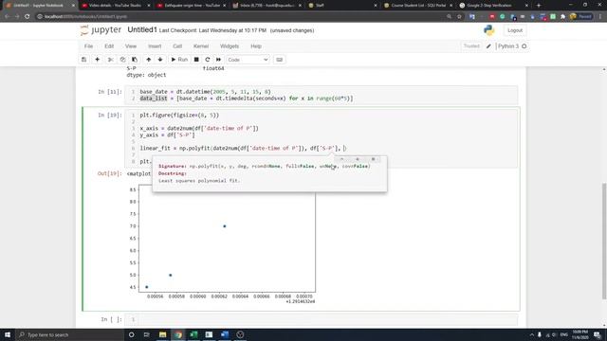Switch to Earthquake origin time YouTube tab

192,6
